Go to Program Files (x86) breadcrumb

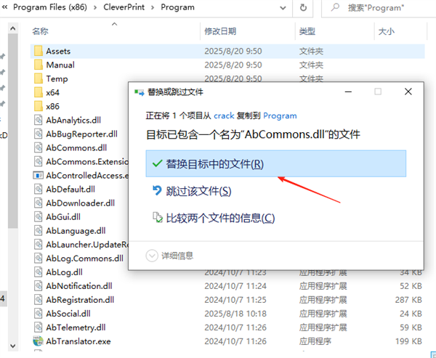(50, 7)
